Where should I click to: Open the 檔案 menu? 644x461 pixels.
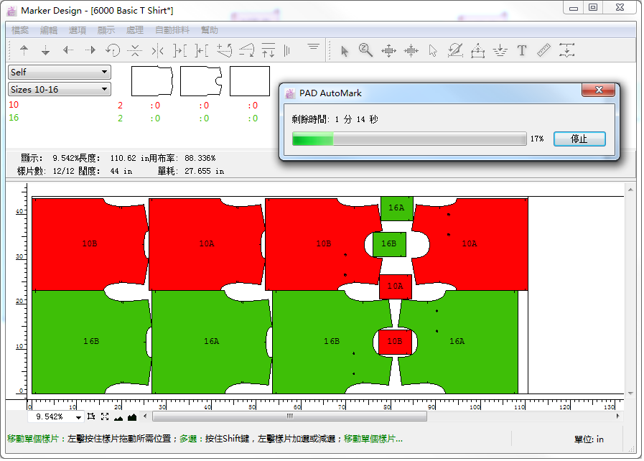[20, 30]
